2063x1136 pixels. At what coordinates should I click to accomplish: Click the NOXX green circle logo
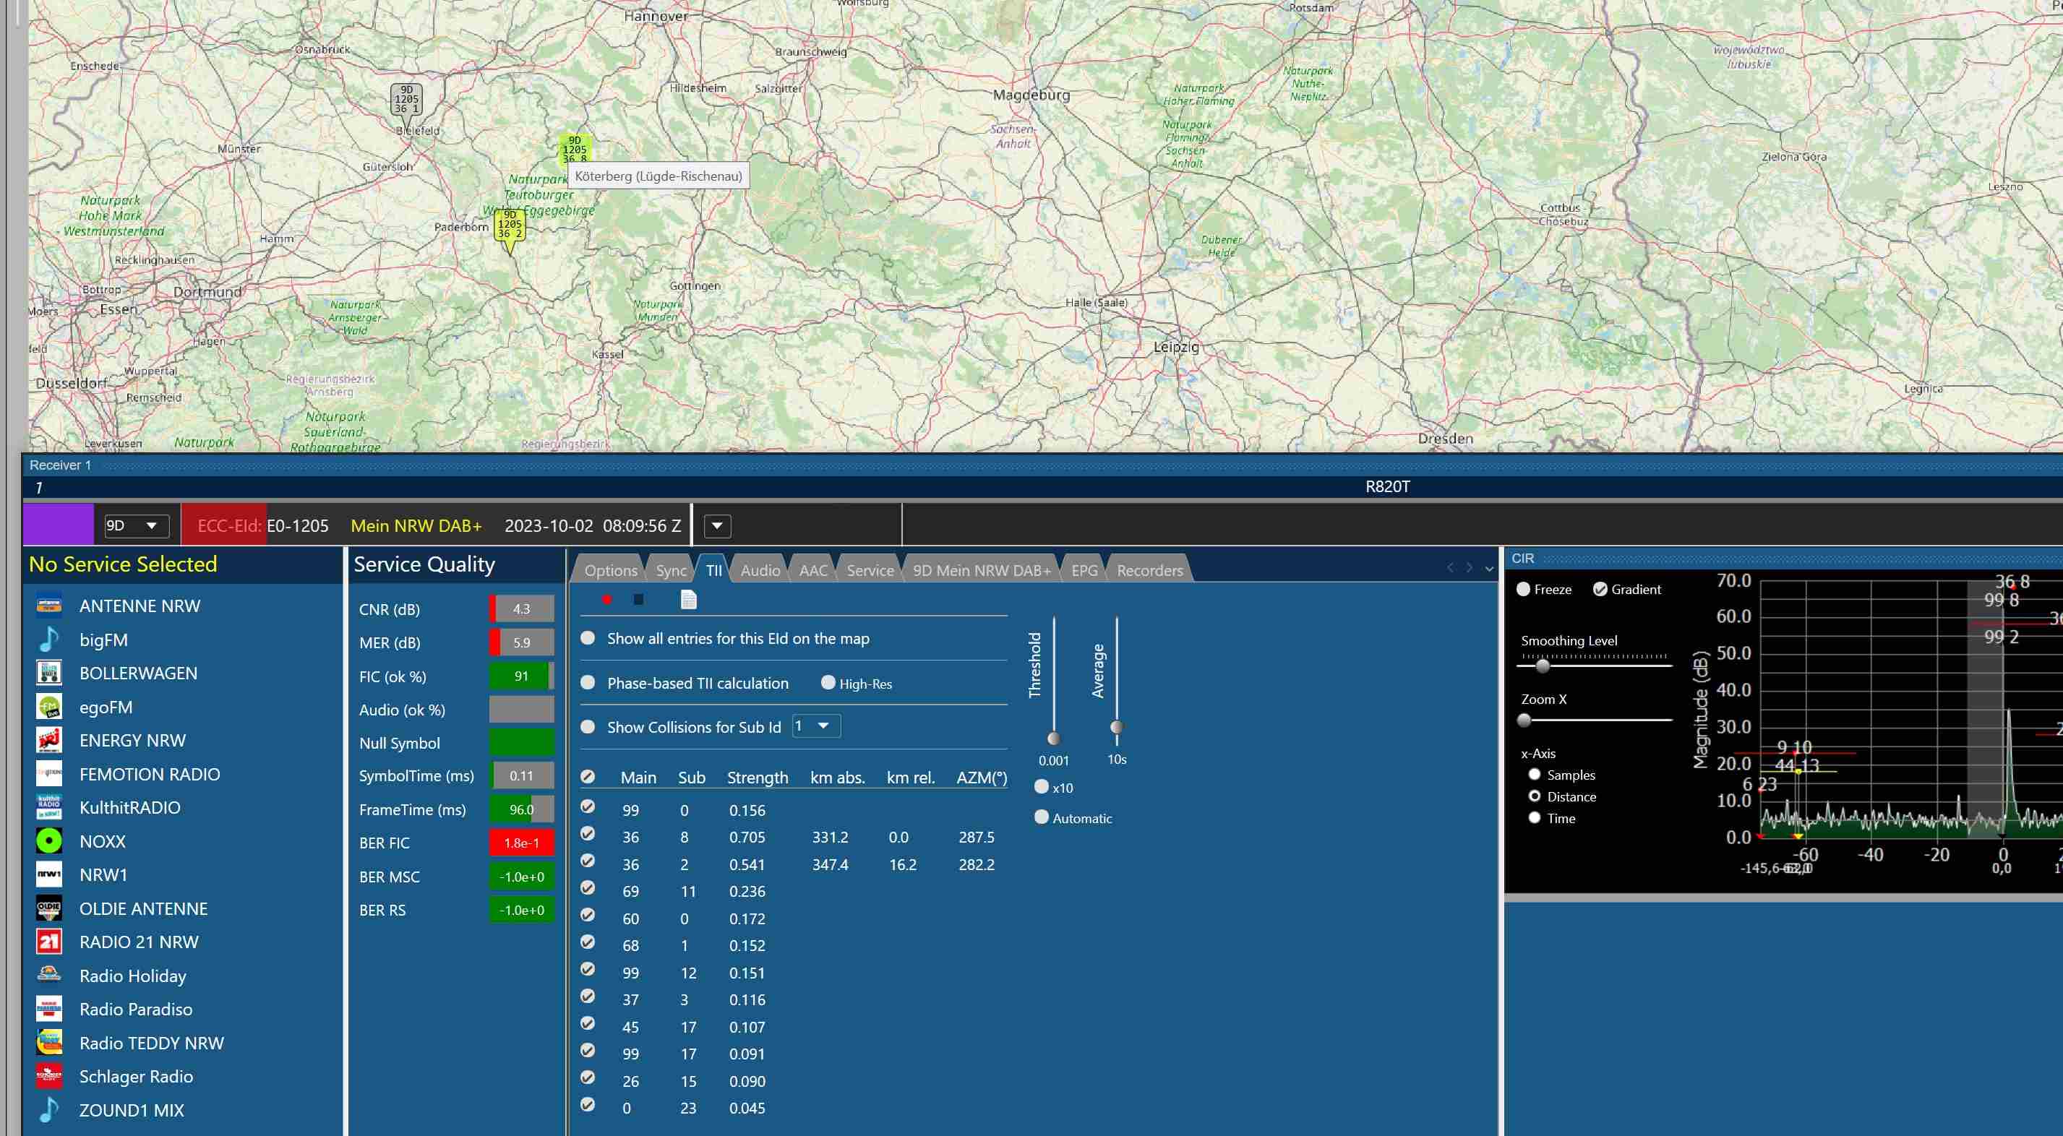click(x=49, y=840)
